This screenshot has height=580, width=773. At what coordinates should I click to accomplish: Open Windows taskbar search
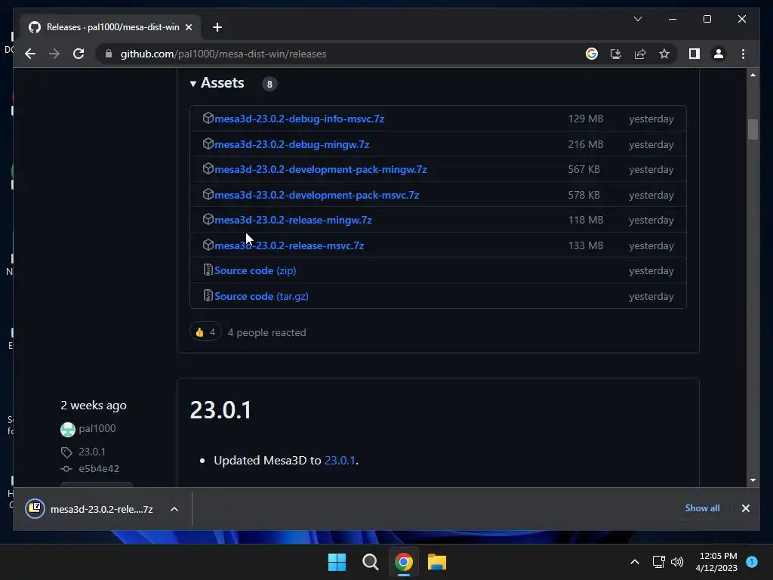(x=370, y=562)
